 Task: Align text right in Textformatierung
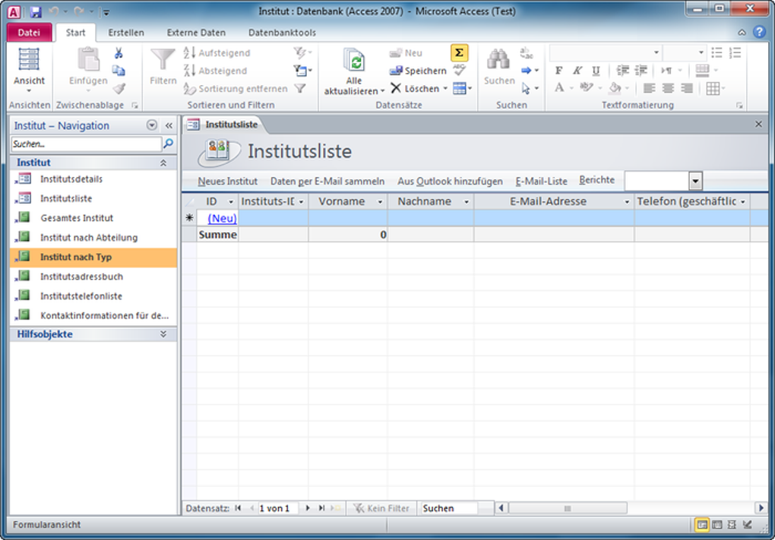(687, 88)
